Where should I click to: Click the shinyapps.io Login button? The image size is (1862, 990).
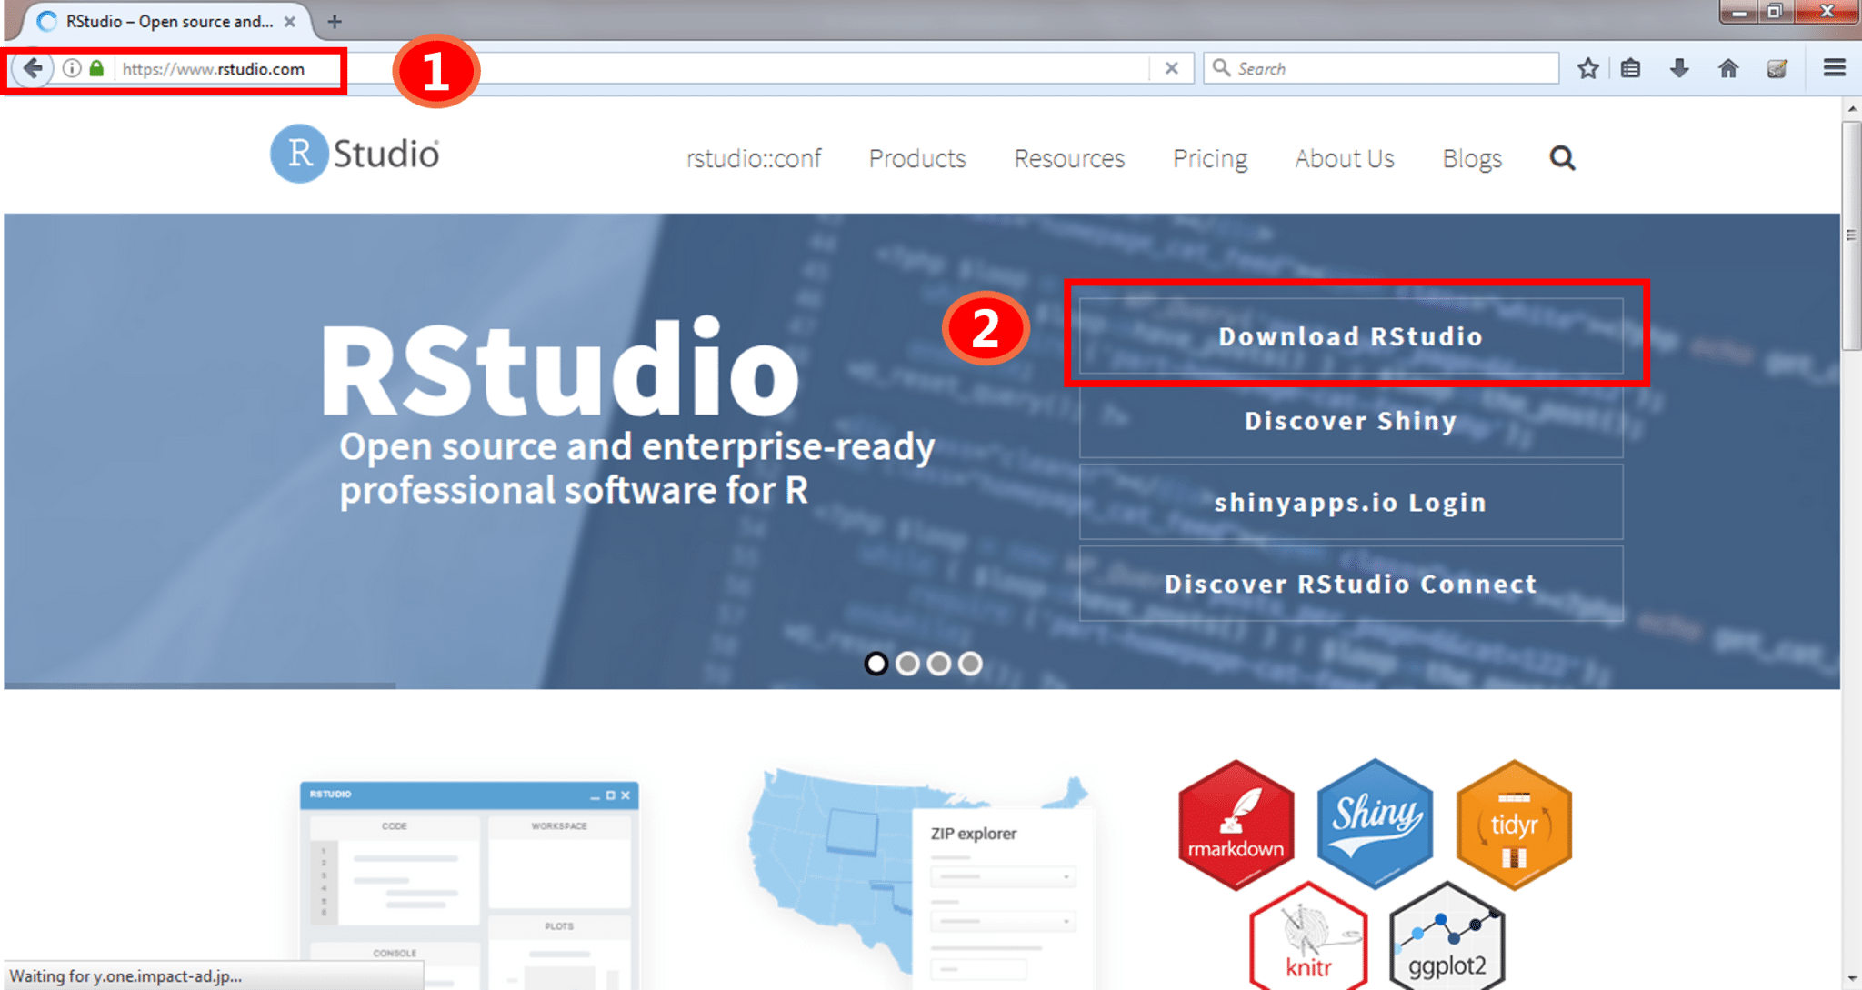coord(1350,502)
